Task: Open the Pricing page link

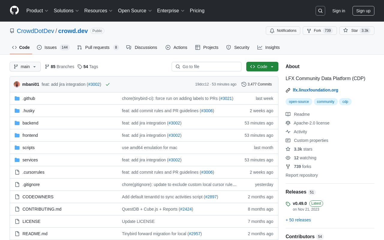Action: pyautogui.click(x=197, y=11)
